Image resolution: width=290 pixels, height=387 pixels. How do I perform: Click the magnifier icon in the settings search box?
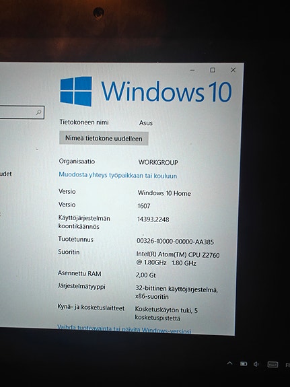click(x=38, y=112)
